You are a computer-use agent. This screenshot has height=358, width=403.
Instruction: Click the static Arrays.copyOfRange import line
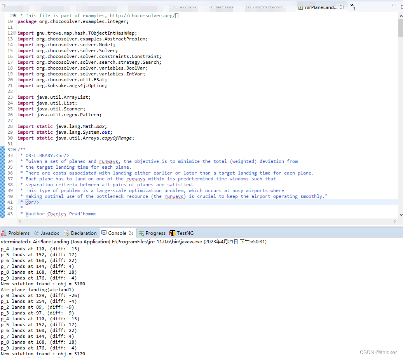tap(76, 138)
